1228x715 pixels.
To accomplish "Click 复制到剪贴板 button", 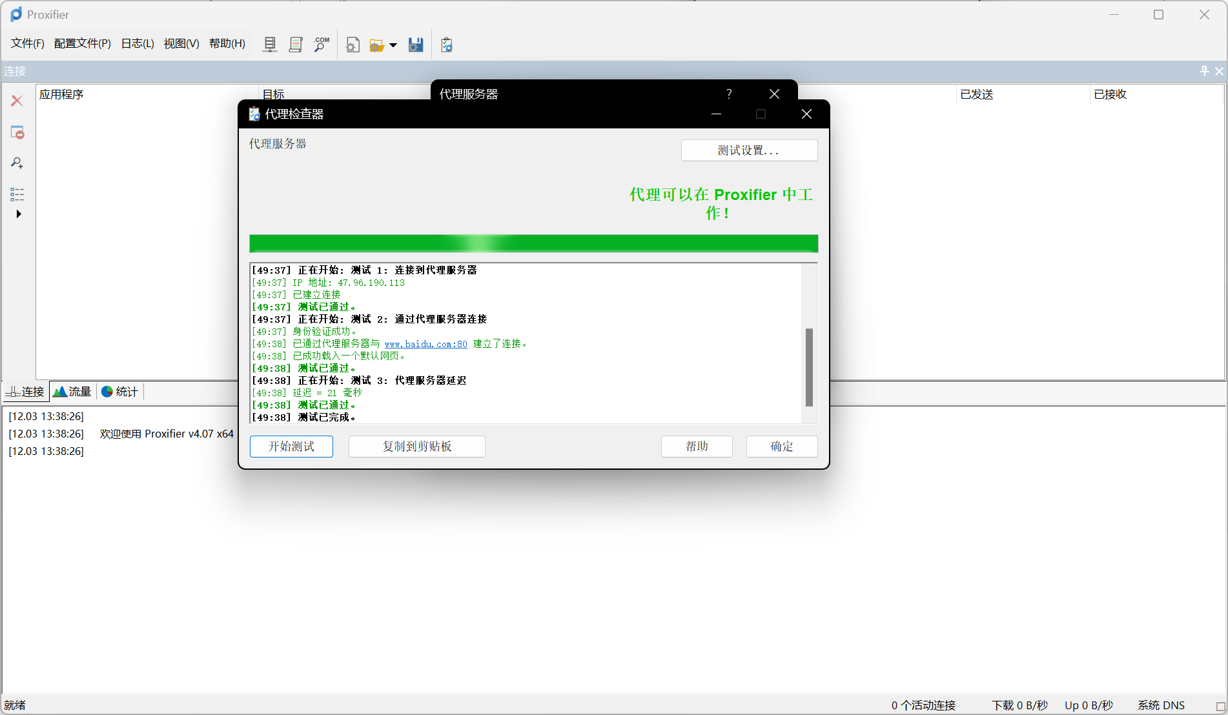I will (417, 447).
